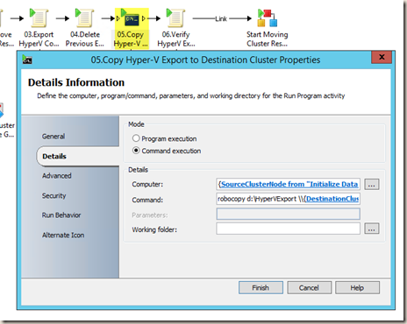Click the Link label between activities

pyautogui.click(x=221, y=19)
